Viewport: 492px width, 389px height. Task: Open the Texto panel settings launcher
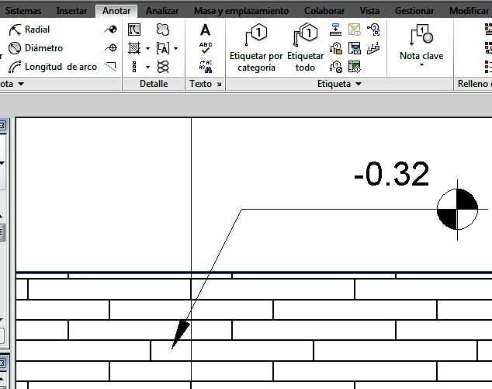[x=219, y=84]
